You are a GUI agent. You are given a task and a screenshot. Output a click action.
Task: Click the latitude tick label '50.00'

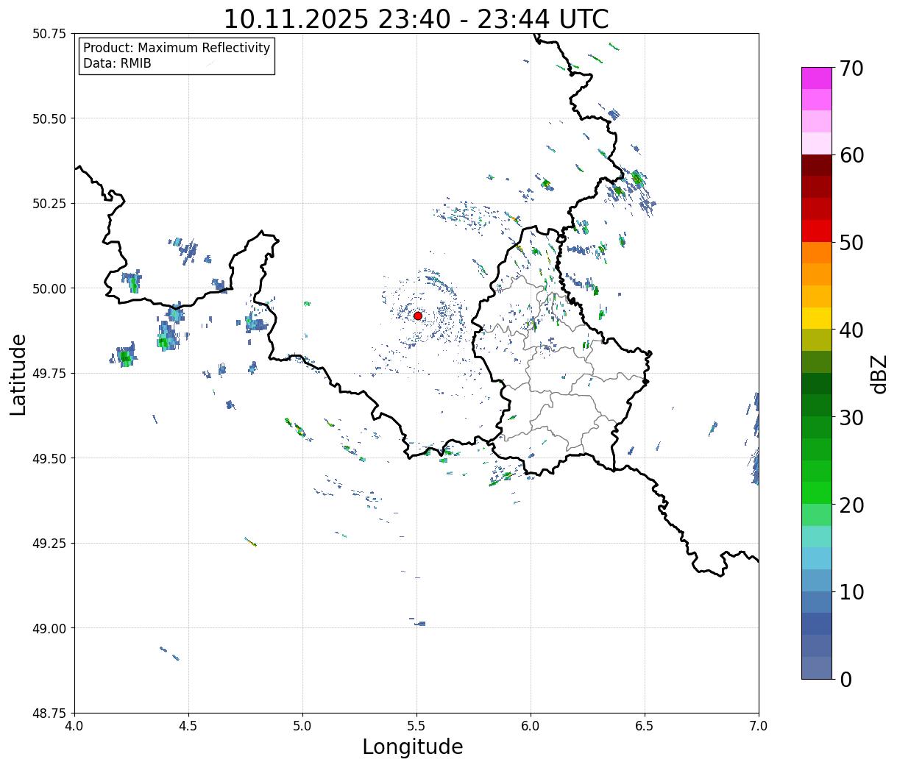50,288
